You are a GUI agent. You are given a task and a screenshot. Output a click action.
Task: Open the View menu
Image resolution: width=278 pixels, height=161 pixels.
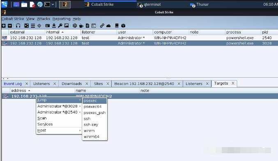pos(30,19)
